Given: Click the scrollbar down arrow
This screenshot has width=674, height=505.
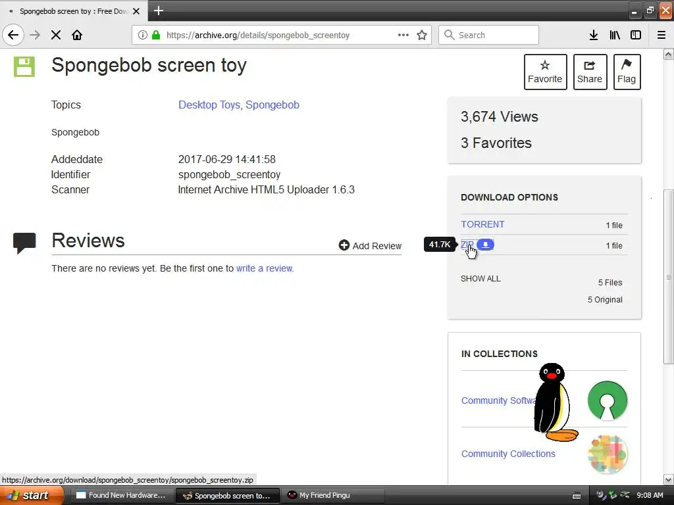Looking at the screenshot, I should pyautogui.click(x=669, y=479).
